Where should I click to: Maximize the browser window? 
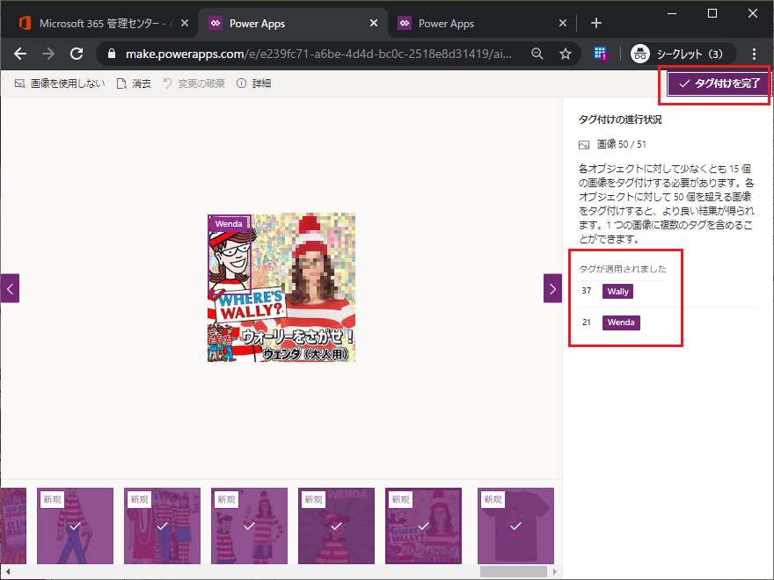(712, 13)
